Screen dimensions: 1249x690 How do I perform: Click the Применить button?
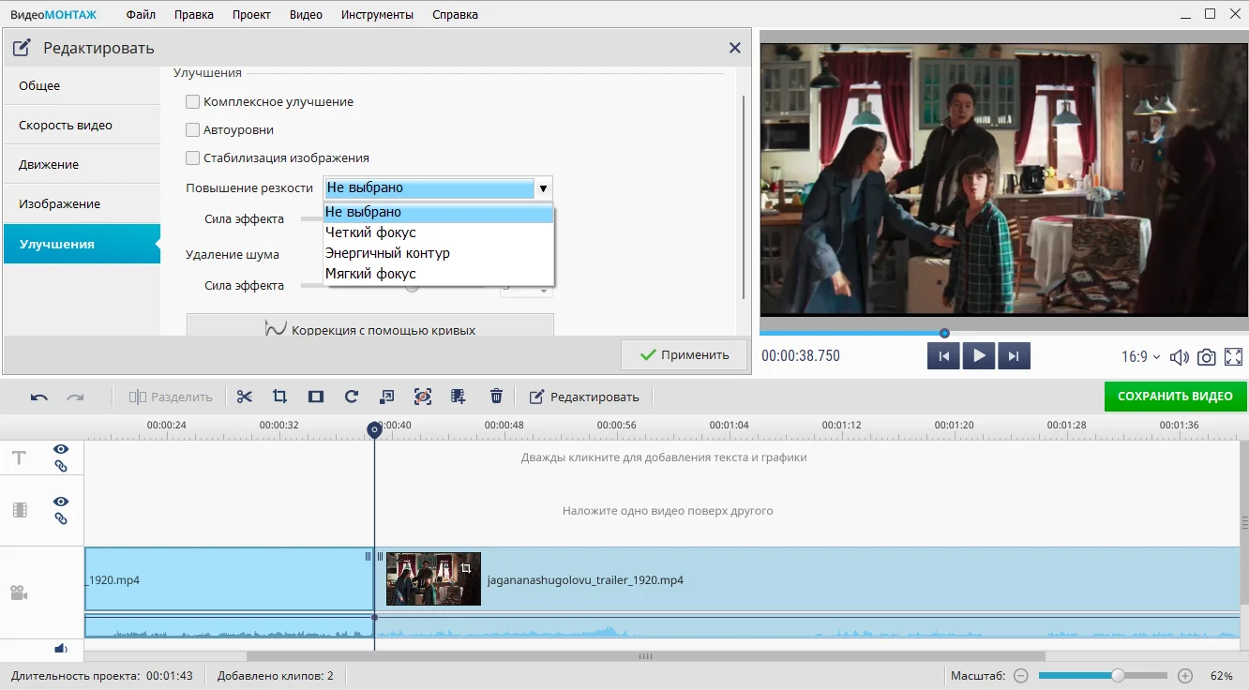click(x=685, y=355)
